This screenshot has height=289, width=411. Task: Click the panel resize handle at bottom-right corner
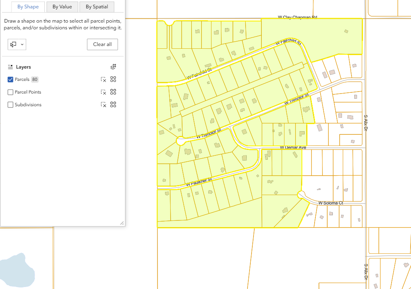123,223
